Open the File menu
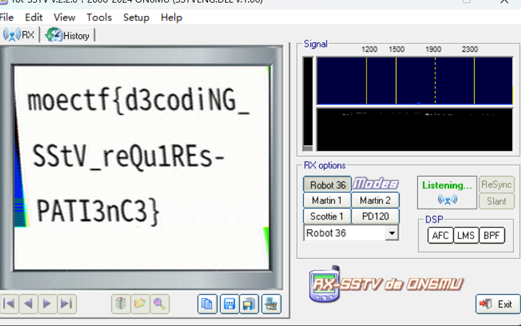Image resolution: width=521 pixels, height=326 pixels. (6, 17)
